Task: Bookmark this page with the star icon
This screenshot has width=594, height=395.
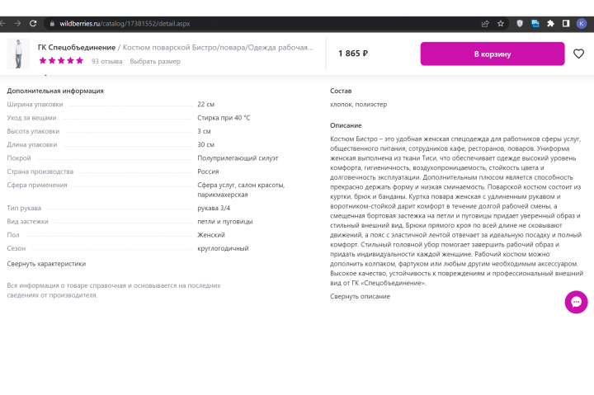Action: (x=501, y=23)
